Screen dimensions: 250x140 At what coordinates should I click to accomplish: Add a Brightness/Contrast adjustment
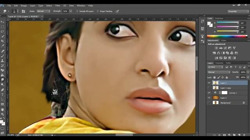[216, 48]
